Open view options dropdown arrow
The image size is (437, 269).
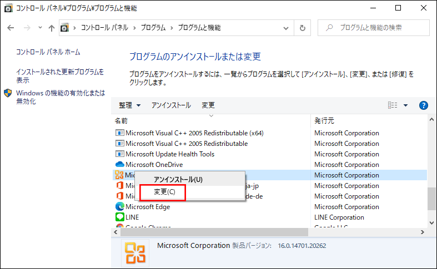coord(405,105)
